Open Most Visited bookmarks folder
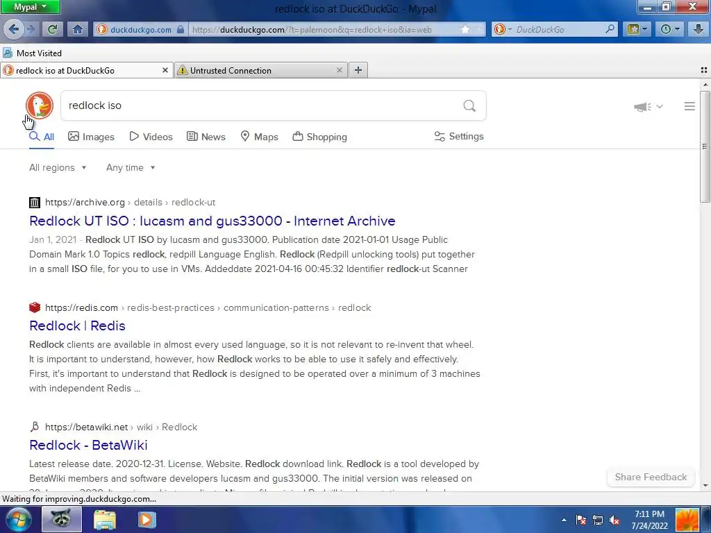The height and width of the screenshot is (533, 711). (x=32, y=53)
